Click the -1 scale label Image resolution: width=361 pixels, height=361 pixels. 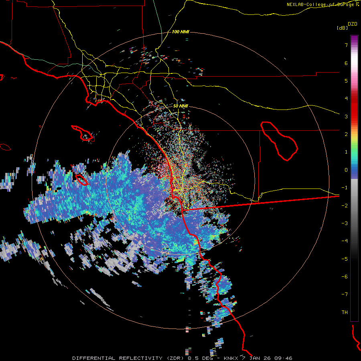pos(345,188)
